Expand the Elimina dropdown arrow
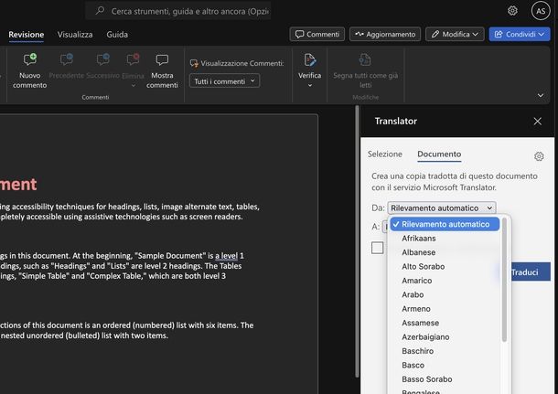 [134, 85]
